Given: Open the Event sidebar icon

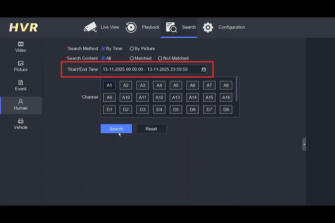Looking at the screenshot, I should (x=20, y=86).
